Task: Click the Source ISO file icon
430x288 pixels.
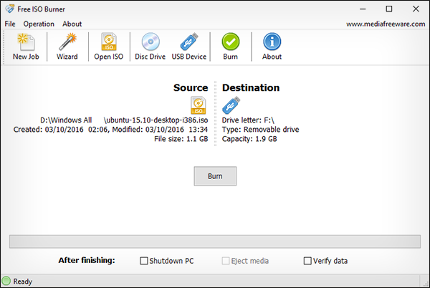Action: 199,105
